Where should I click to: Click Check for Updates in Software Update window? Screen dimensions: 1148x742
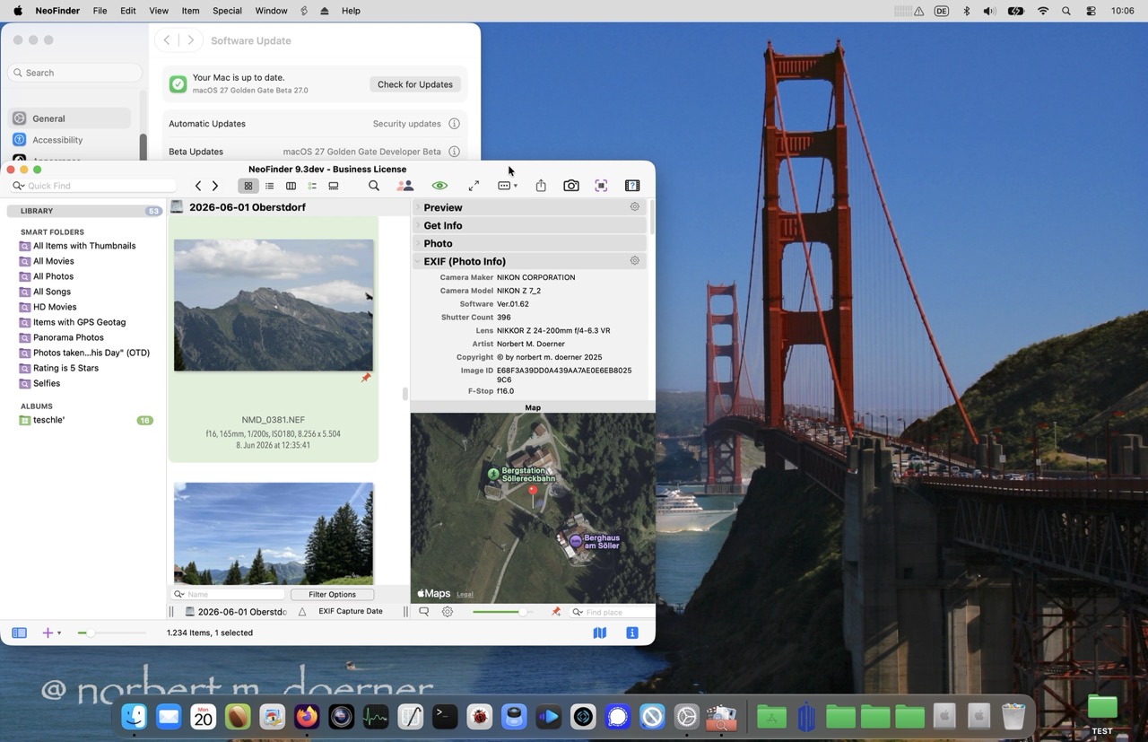coord(415,84)
